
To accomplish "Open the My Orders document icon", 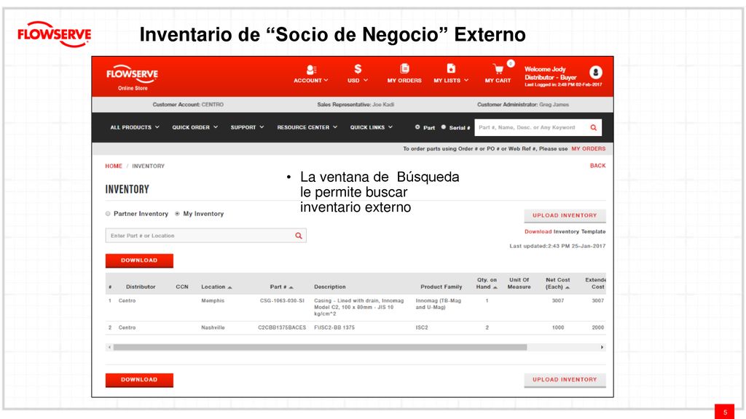I will click(404, 69).
